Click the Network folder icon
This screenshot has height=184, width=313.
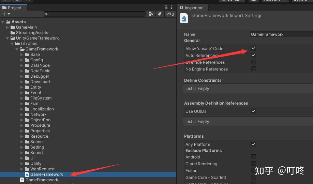coord(27,114)
